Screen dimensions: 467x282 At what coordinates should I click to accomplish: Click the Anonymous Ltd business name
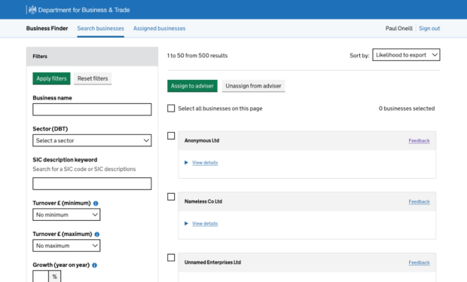pyautogui.click(x=202, y=140)
